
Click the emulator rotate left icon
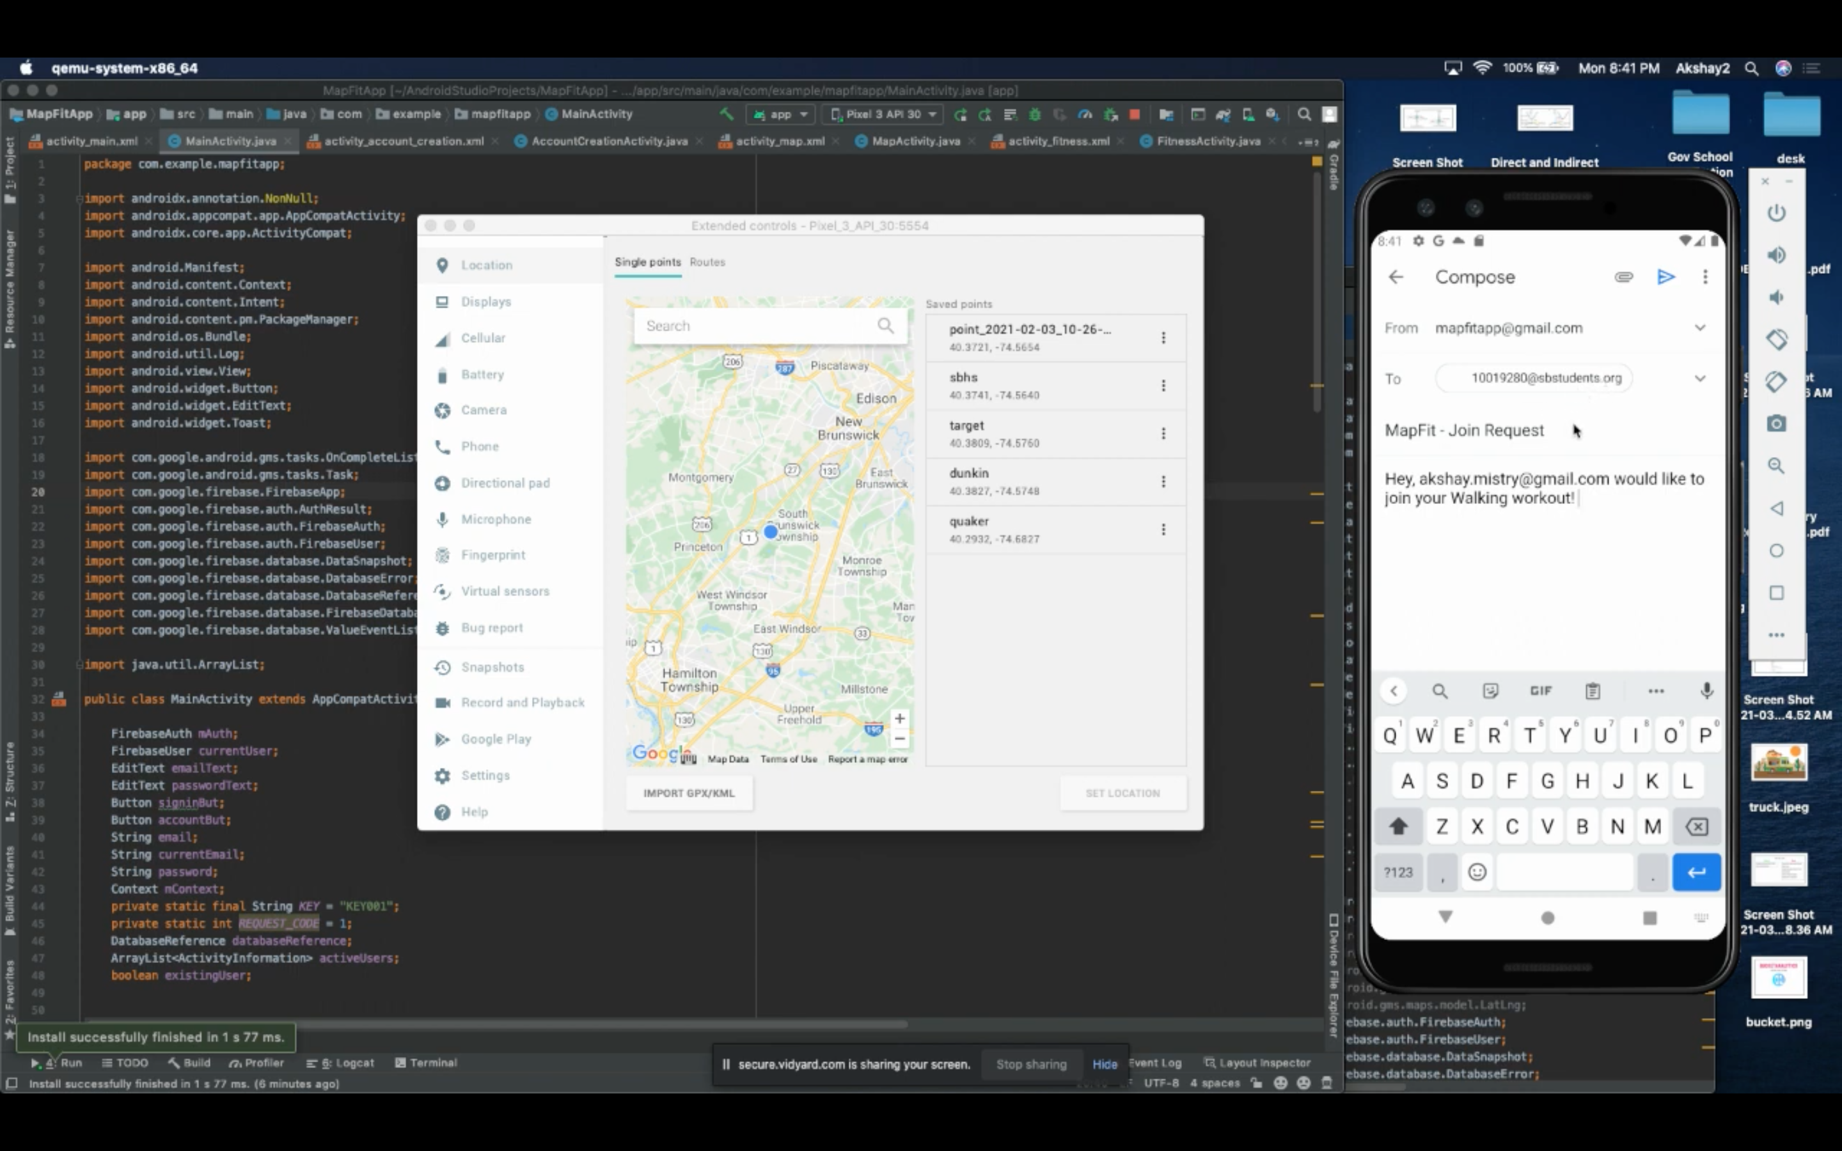1775,339
